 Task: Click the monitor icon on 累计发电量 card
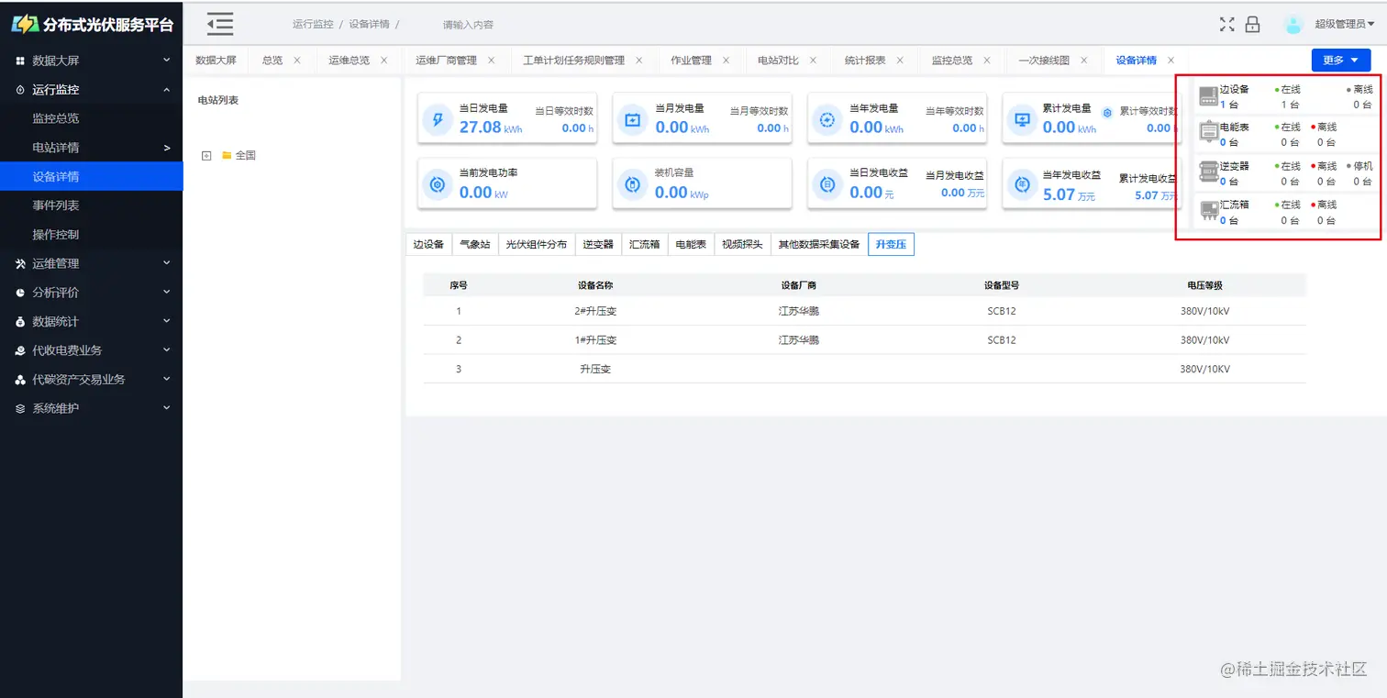(1022, 118)
